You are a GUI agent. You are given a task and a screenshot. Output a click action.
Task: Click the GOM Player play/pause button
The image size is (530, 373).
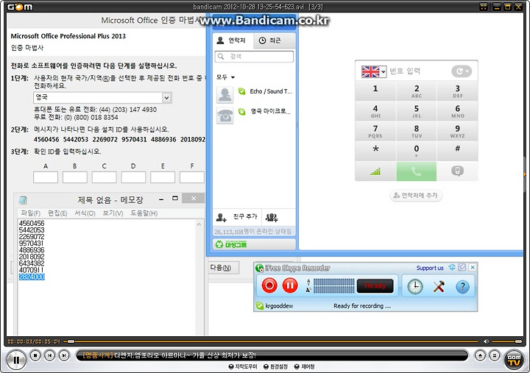[16, 360]
